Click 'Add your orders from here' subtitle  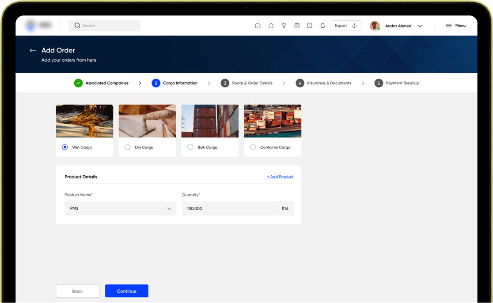69,60
